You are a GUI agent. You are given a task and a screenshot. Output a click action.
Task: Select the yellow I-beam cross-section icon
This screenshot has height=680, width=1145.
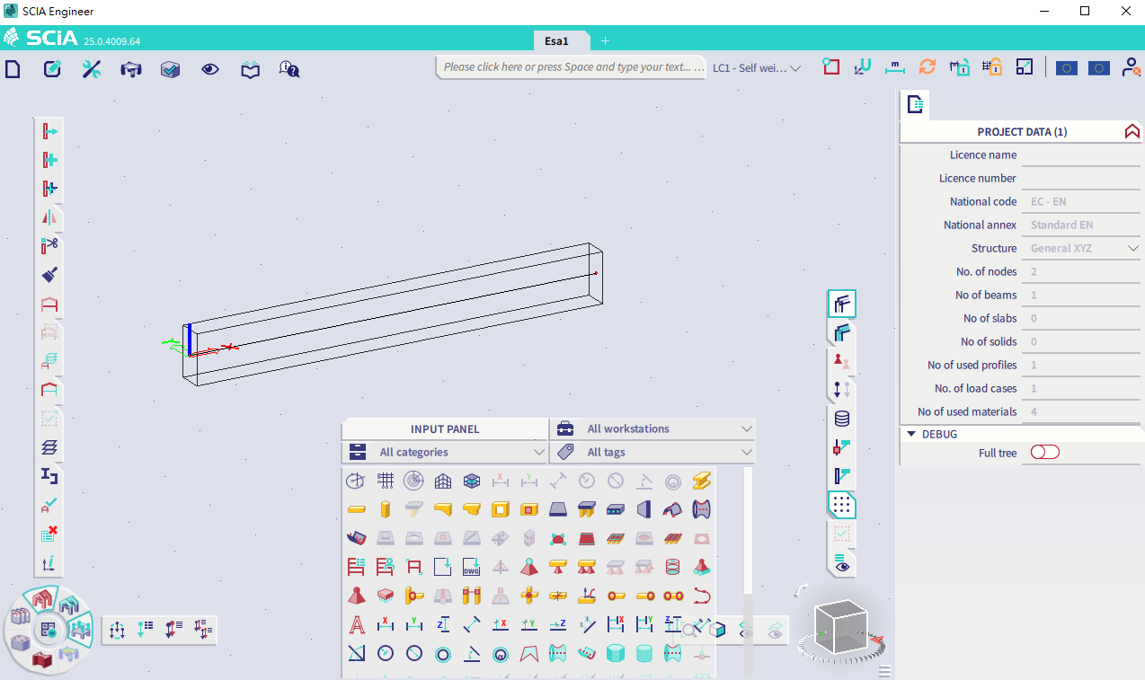pos(702,481)
